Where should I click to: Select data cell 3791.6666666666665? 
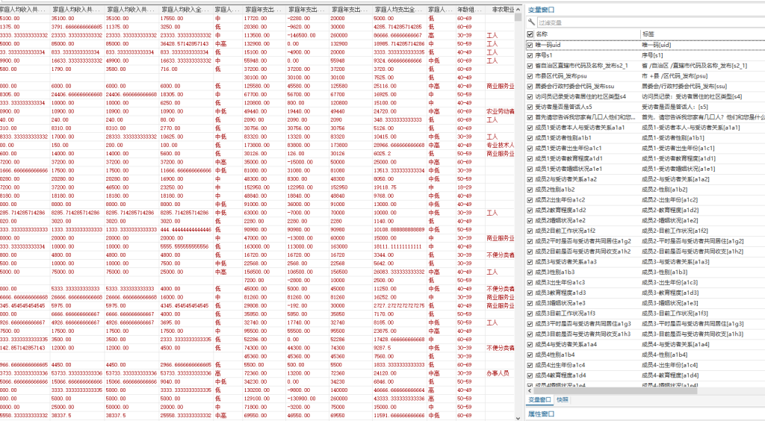(x=77, y=27)
